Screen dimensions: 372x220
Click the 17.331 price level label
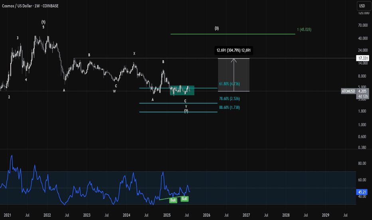coord(362,58)
